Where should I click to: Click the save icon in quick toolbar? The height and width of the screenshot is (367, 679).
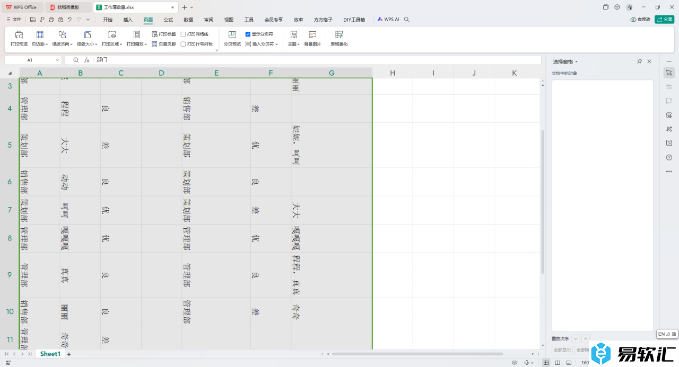tap(33, 20)
